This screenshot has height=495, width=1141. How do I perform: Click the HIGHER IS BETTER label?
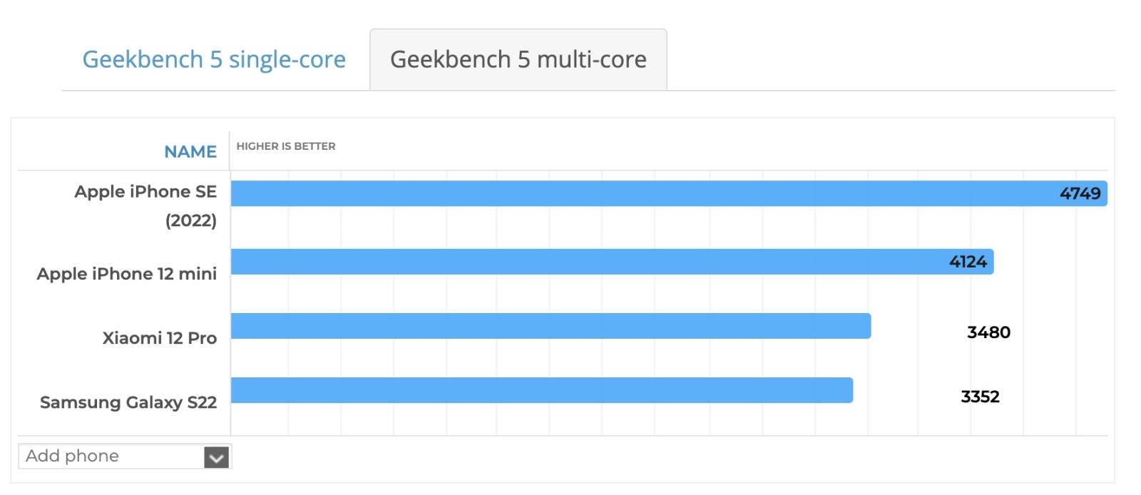[x=286, y=146]
